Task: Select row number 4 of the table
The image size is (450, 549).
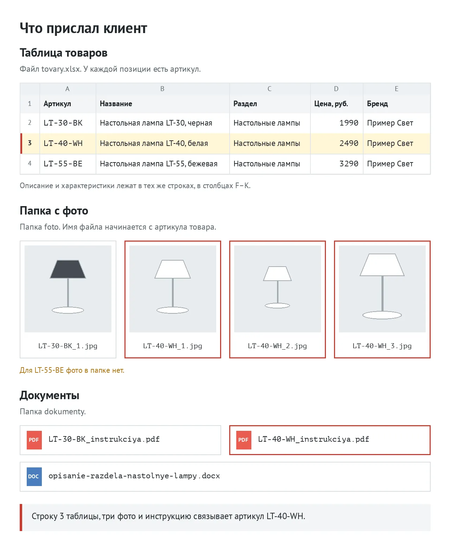Action: [30, 164]
